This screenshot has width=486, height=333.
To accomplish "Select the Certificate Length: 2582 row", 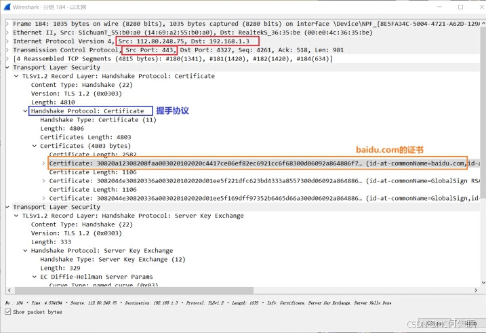I will [87, 155].
